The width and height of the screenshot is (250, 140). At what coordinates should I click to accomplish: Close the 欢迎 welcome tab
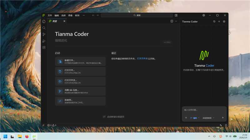click(64, 21)
